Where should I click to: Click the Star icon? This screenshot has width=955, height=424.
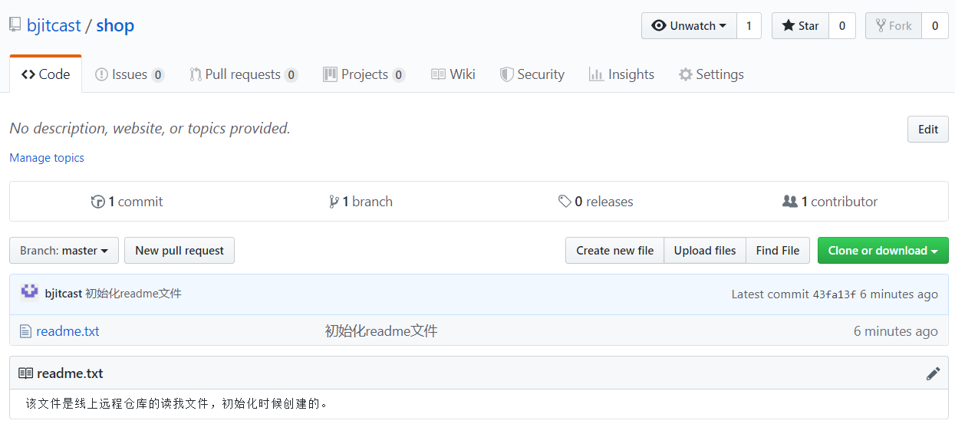pos(789,25)
